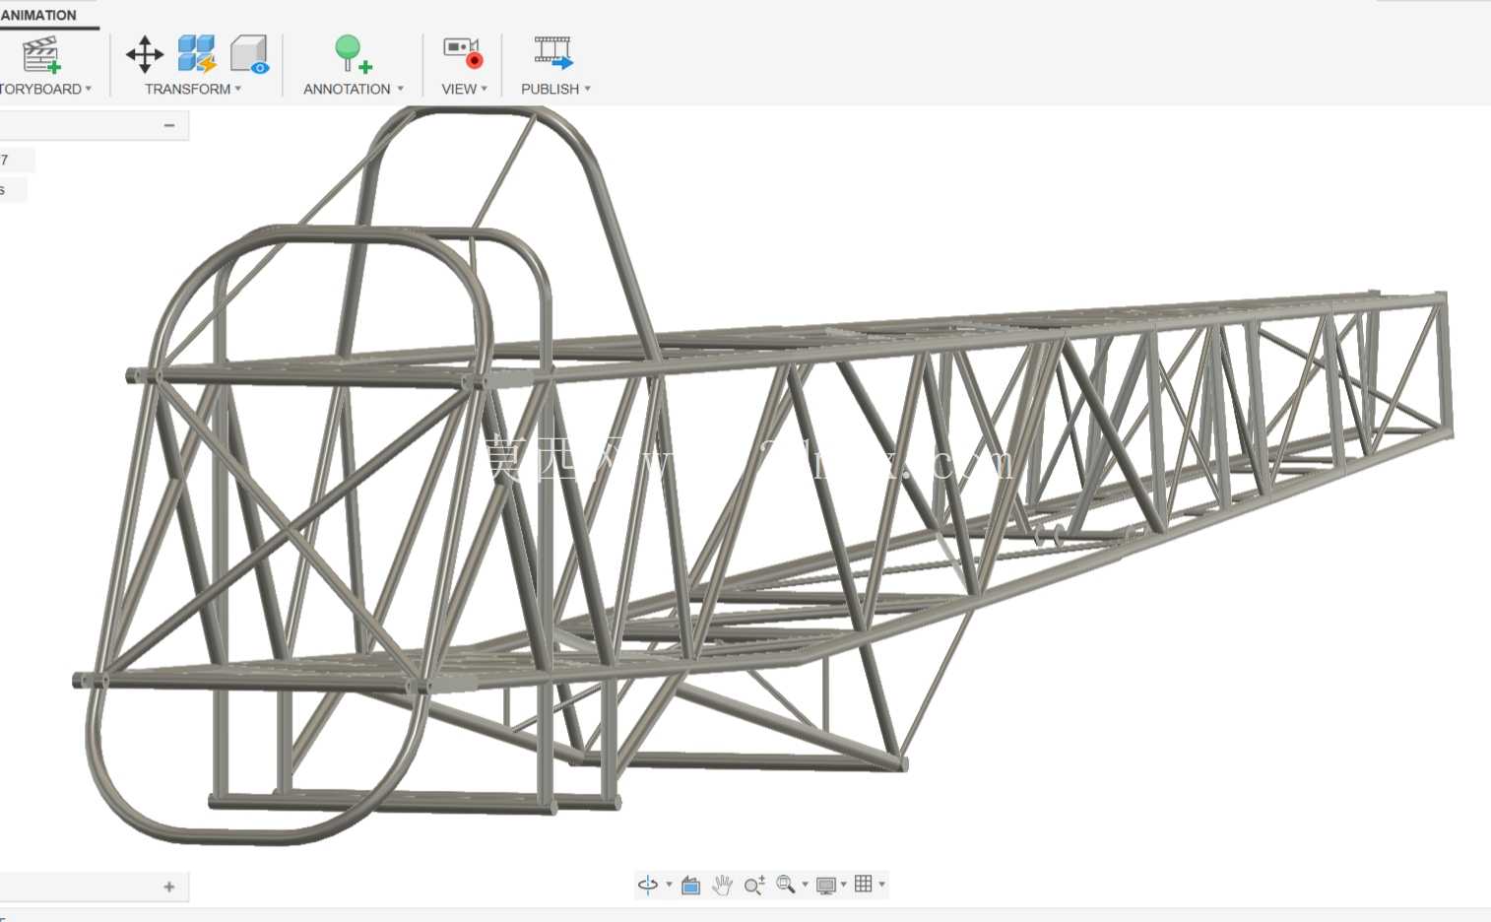This screenshot has width=1491, height=922.
Task: Open the Orbit tool options arrow
Action: coord(670,885)
